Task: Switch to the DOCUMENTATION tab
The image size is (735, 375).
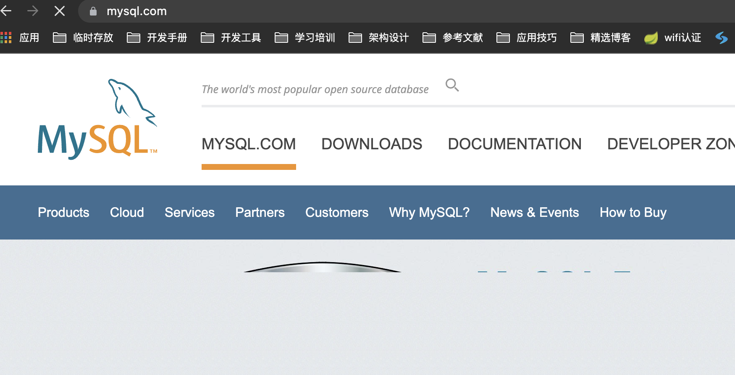Action: coord(514,144)
